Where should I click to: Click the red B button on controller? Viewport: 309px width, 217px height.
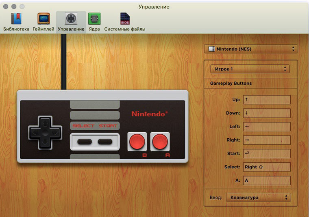137,142
